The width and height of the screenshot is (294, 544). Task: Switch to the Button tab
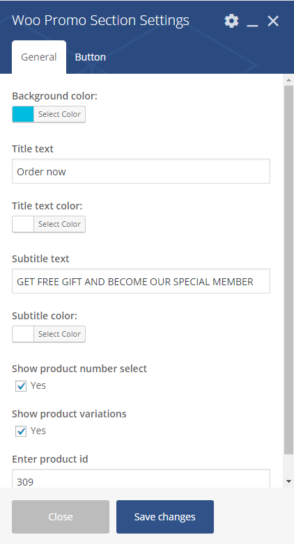pos(91,57)
